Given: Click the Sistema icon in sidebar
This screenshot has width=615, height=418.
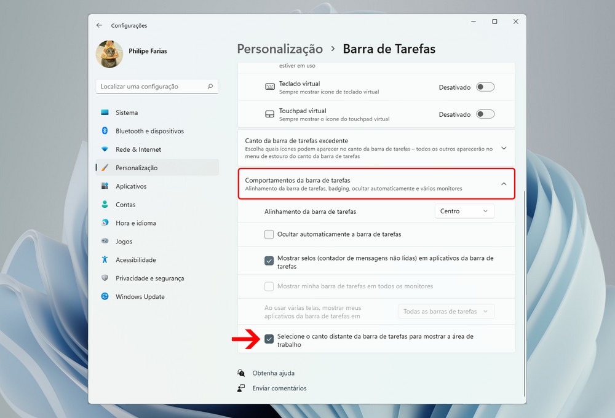Looking at the screenshot, I should pyautogui.click(x=105, y=112).
